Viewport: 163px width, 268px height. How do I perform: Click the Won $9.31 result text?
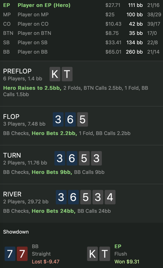coord(127,261)
